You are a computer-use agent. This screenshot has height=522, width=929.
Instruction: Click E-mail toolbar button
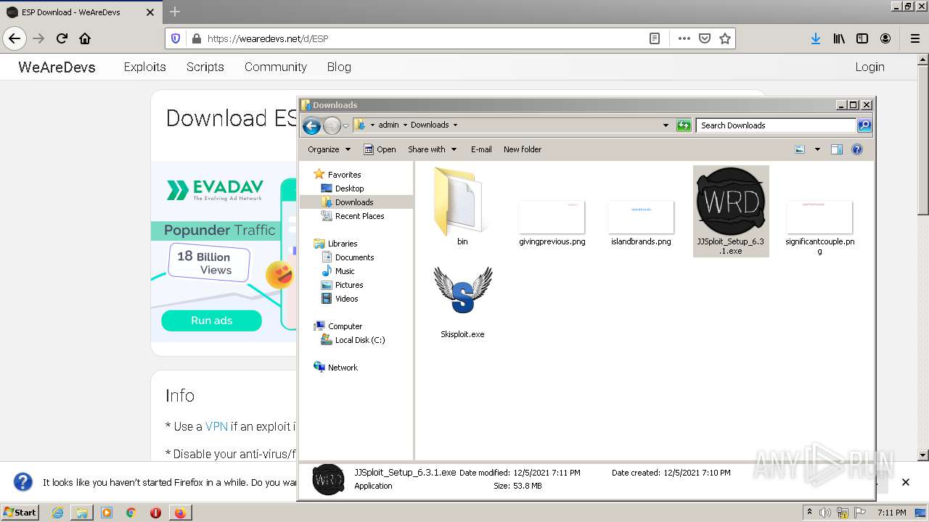tap(481, 149)
